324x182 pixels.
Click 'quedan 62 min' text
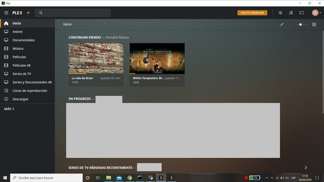pyautogui.click(x=110, y=78)
